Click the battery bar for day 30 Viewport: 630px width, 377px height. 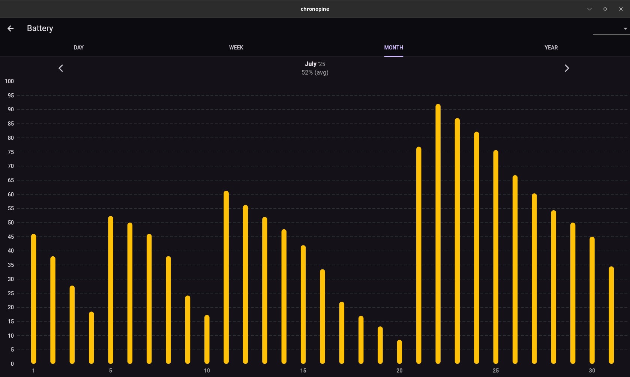[x=592, y=300]
